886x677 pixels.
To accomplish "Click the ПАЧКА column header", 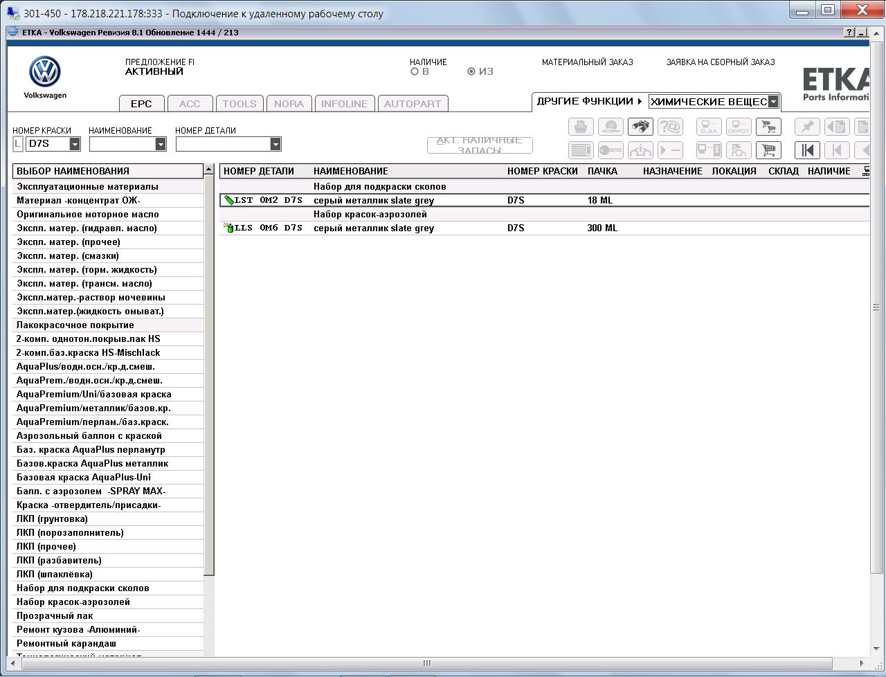I will pos(602,171).
